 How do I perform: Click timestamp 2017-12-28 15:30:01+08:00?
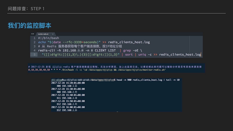tap(68, 89)
